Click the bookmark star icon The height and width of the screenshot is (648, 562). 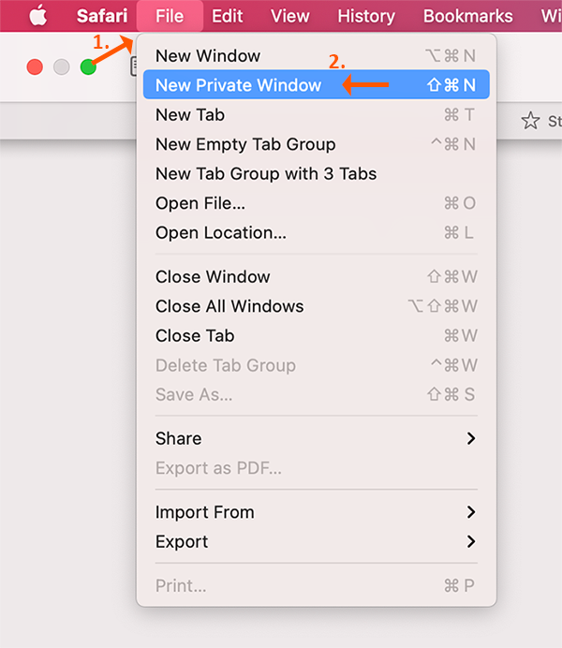(530, 121)
